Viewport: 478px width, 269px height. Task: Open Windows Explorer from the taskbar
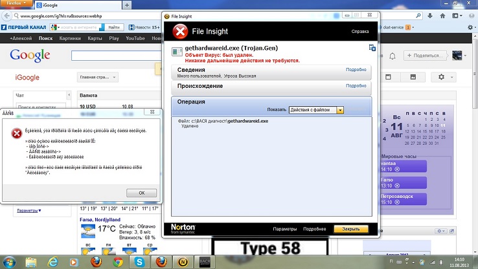point(31,263)
